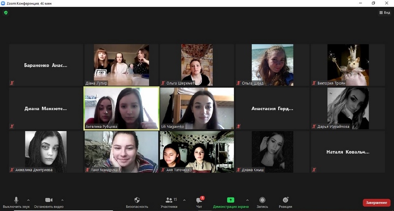
Task: Select Наталя Ковальч... participant tile
Action: click(348, 152)
